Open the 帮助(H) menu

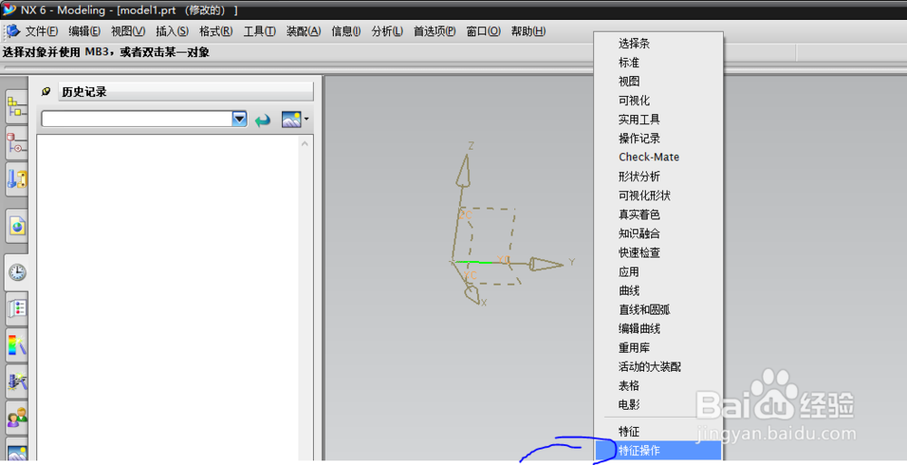click(528, 31)
